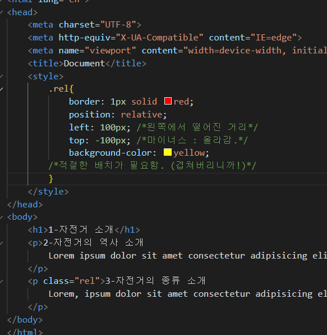The width and height of the screenshot is (327, 335).
Task: Open the yellow color swatch picker
Action: click(168, 152)
